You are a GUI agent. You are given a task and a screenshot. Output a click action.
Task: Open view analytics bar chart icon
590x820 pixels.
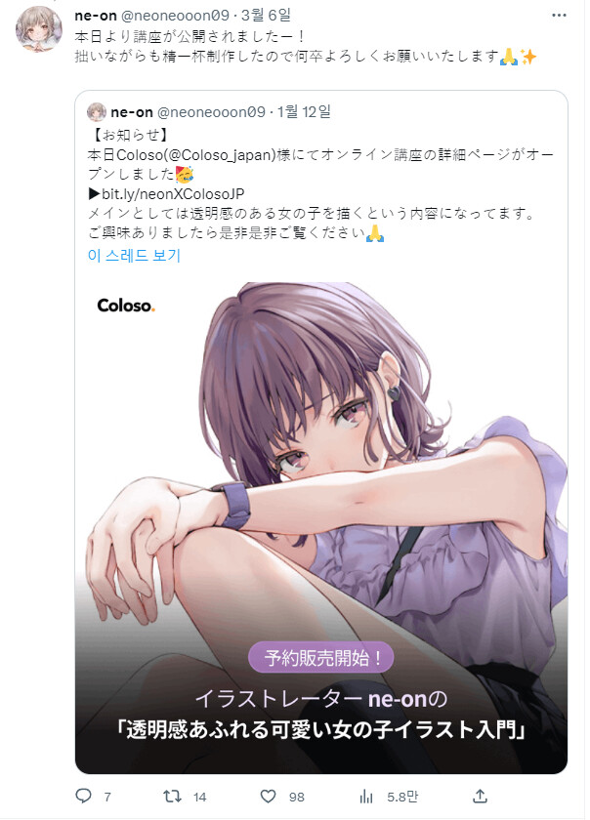pyautogui.click(x=366, y=797)
